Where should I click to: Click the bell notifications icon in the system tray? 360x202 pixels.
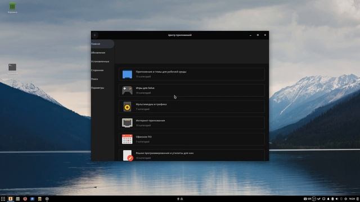pyautogui.click(x=328, y=199)
